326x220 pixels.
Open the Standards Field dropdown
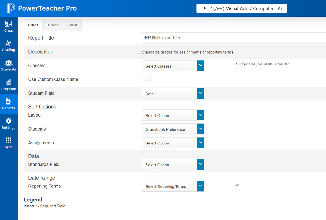[173, 165]
